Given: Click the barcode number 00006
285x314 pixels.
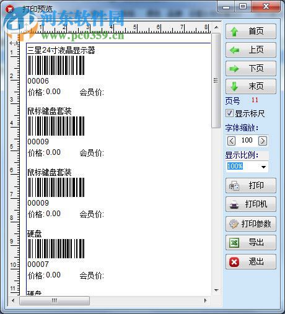Looking at the screenshot, I should point(38,81).
